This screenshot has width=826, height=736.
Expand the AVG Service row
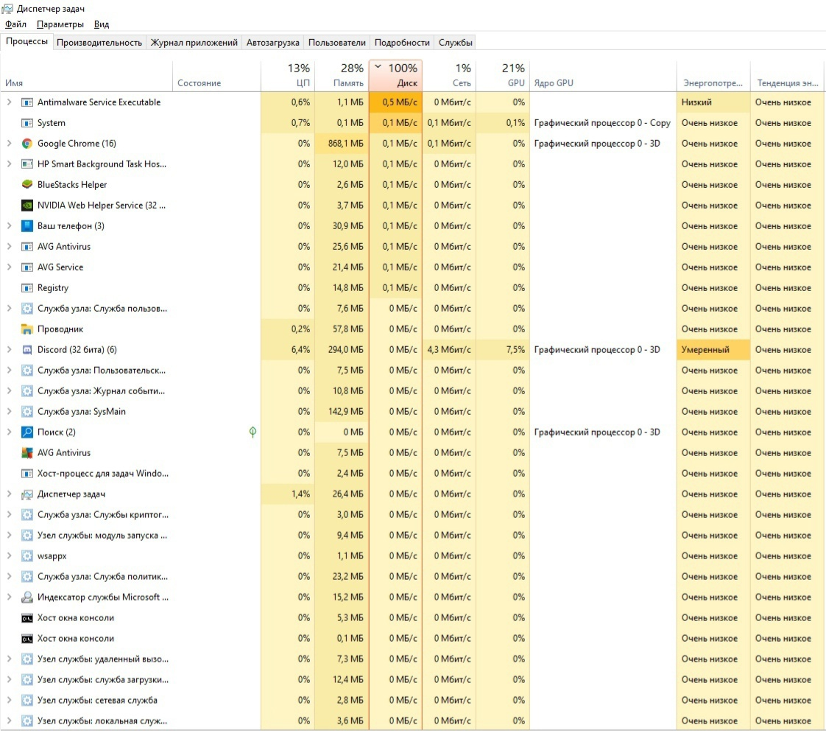pos(9,267)
